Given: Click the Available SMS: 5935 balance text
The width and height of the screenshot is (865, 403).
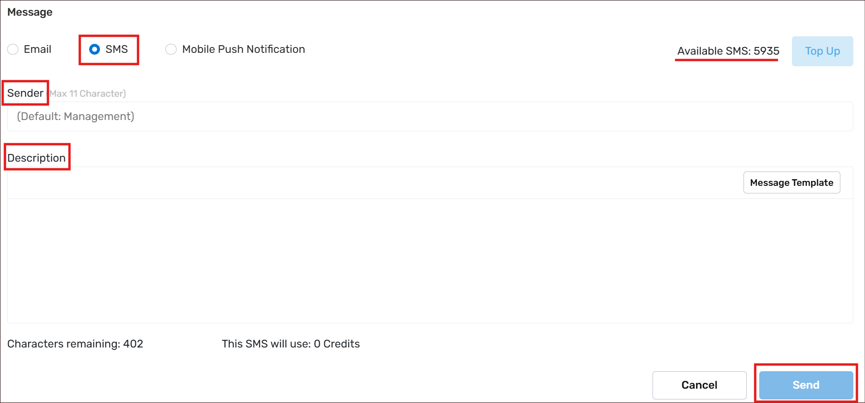Looking at the screenshot, I should [728, 51].
